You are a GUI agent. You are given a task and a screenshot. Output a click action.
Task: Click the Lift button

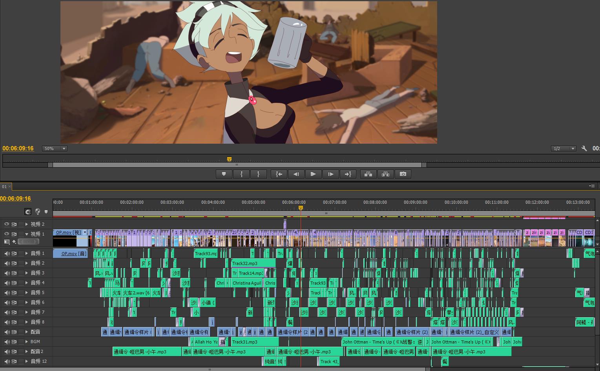[368, 174]
